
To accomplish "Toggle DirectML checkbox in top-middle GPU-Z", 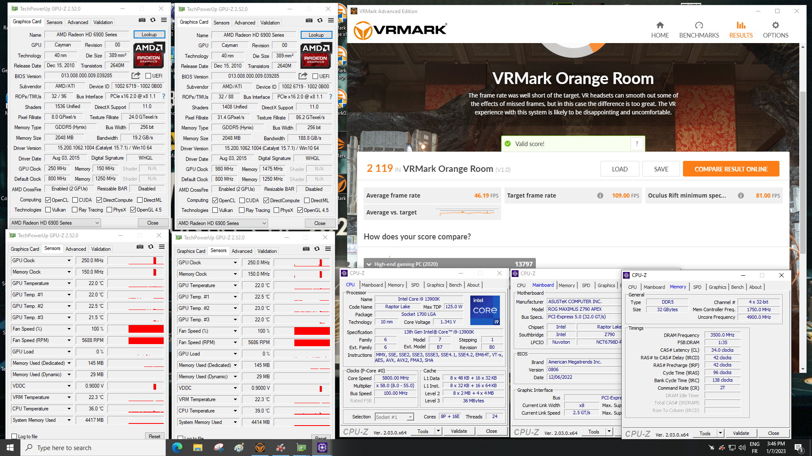I will (x=307, y=201).
